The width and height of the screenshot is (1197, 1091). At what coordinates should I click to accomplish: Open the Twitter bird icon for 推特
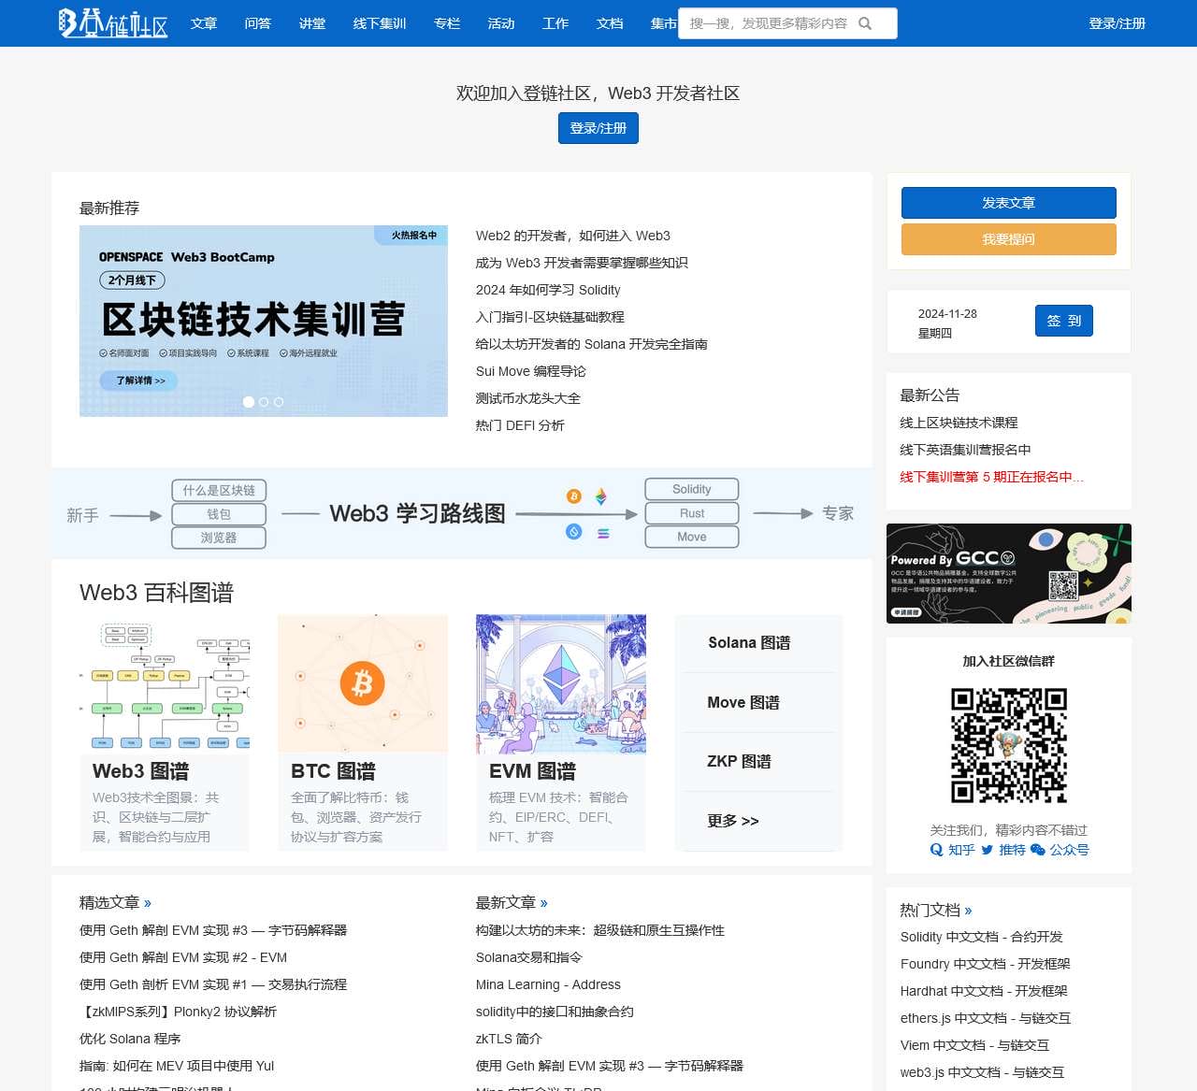(987, 850)
